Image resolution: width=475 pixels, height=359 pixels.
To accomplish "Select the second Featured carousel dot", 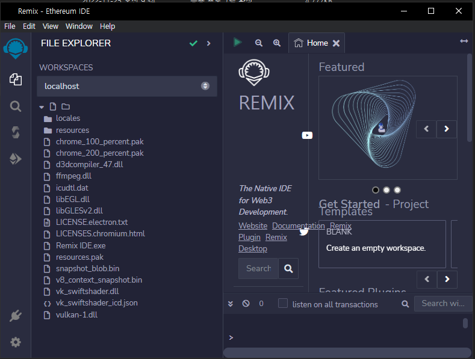I will point(387,190).
